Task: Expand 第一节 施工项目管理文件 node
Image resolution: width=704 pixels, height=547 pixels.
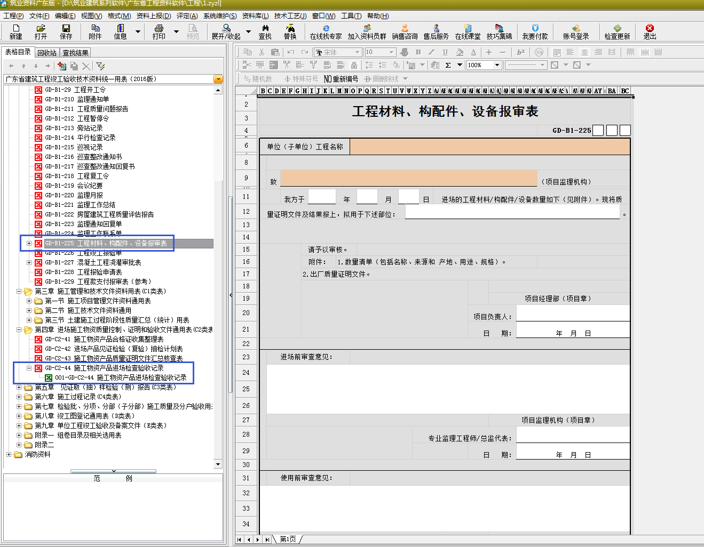Action: [29, 301]
